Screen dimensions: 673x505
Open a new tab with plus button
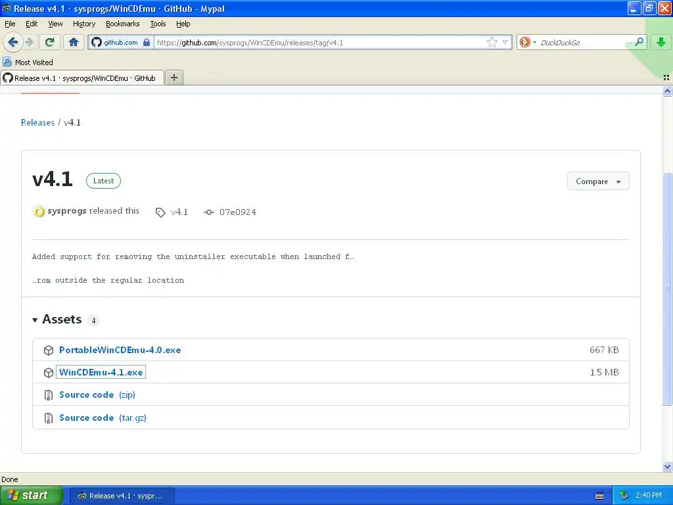coord(174,78)
